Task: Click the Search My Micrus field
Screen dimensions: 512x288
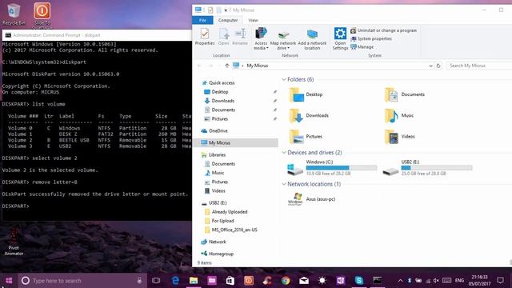Action: [x=478, y=66]
